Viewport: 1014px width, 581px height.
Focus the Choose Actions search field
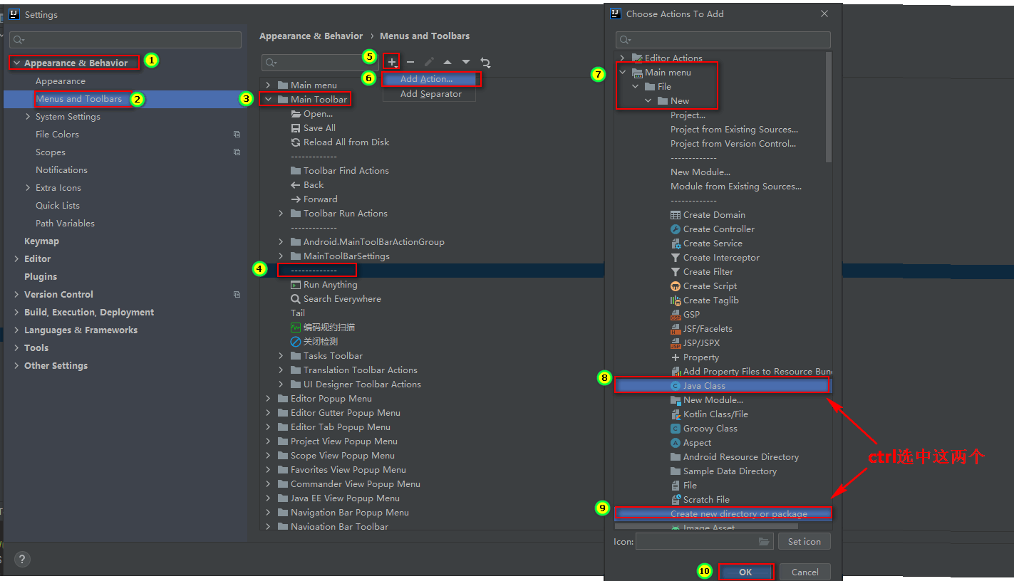[723, 40]
